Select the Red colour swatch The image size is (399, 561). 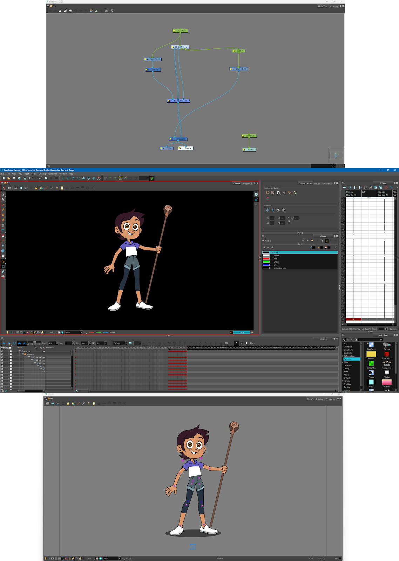tap(266, 259)
